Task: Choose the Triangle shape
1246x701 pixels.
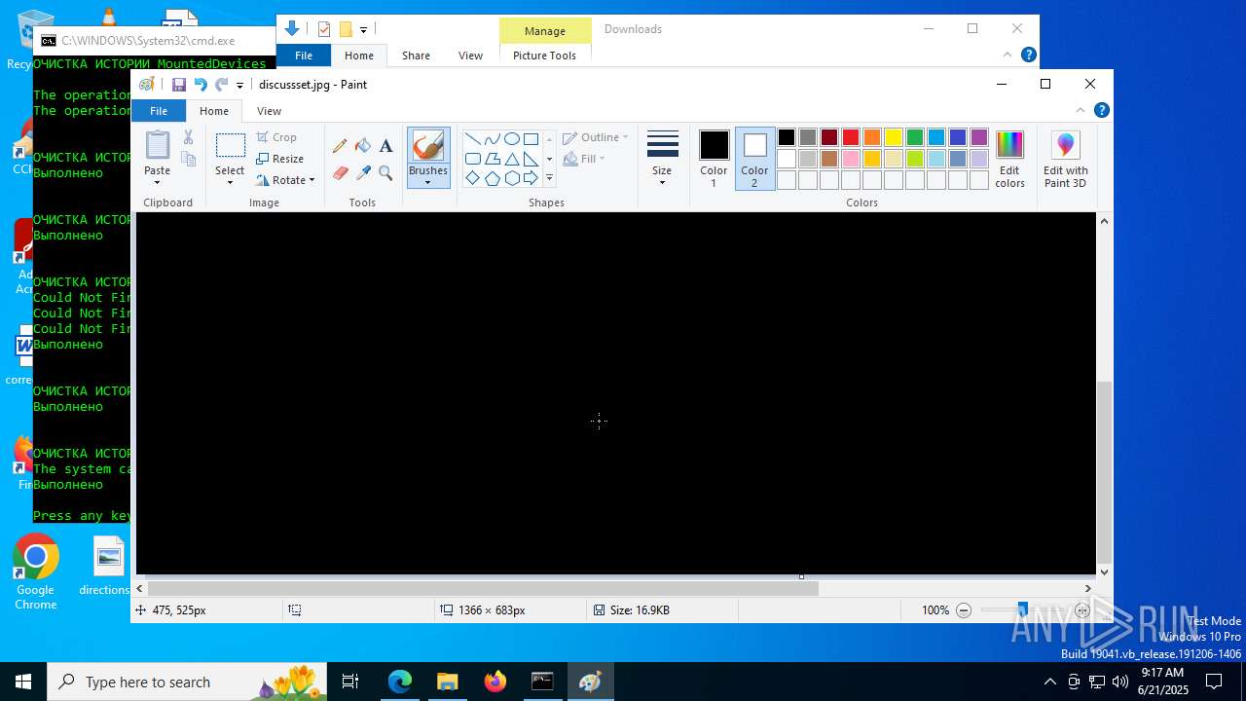Action: [511, 159]
